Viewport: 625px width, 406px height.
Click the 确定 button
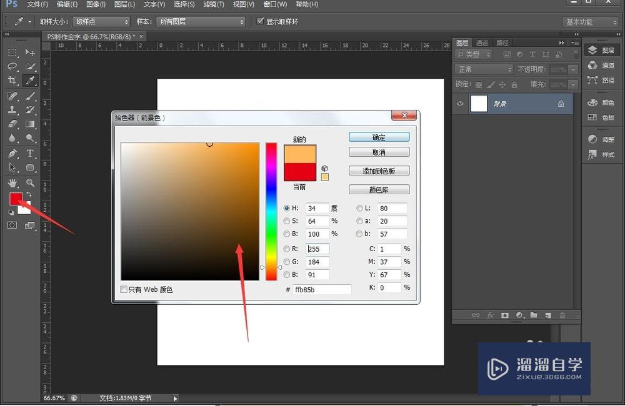point(379,137)
